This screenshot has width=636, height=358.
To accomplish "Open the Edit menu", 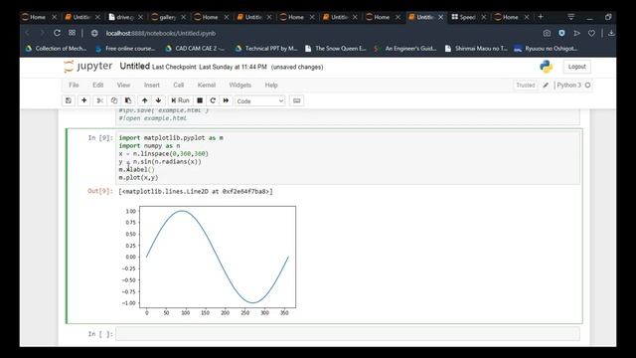I will (x=97, y=86).
